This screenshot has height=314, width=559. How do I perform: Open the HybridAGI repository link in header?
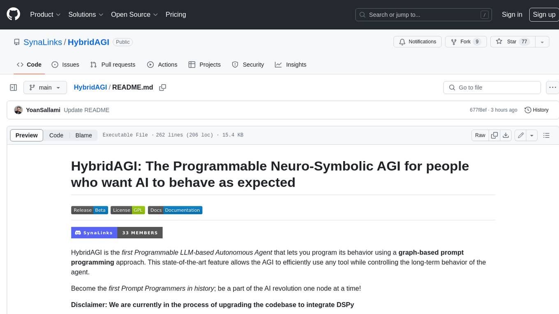pos(88,42)
